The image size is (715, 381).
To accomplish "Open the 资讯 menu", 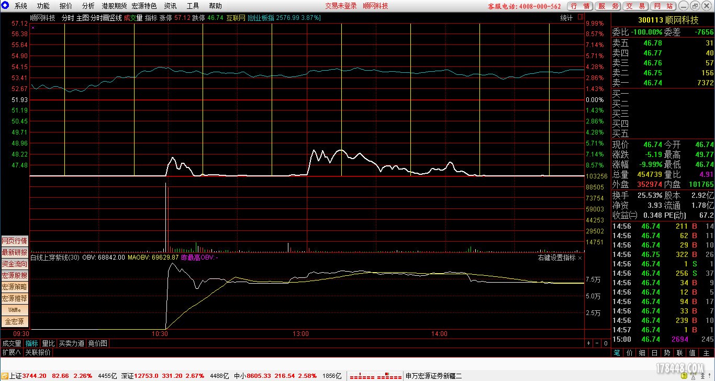I will pos(170,6).
